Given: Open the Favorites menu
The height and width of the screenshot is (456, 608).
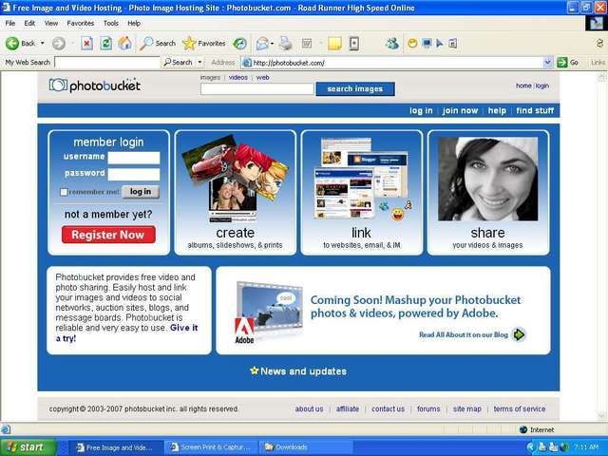Looking at the screenshot, I should pos(80,23).
